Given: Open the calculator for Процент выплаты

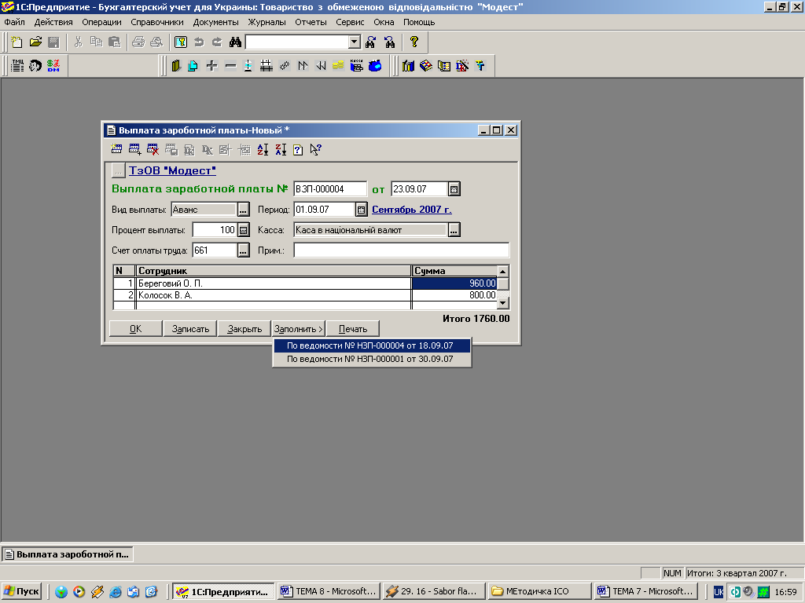Looking at the screenshot, I should [244, 230].
